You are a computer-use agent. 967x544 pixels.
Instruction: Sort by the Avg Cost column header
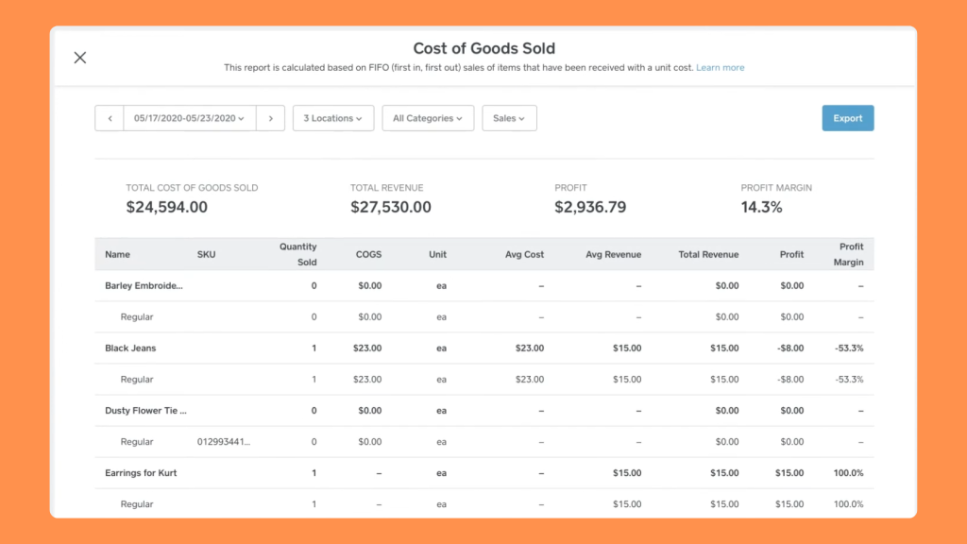524,254
